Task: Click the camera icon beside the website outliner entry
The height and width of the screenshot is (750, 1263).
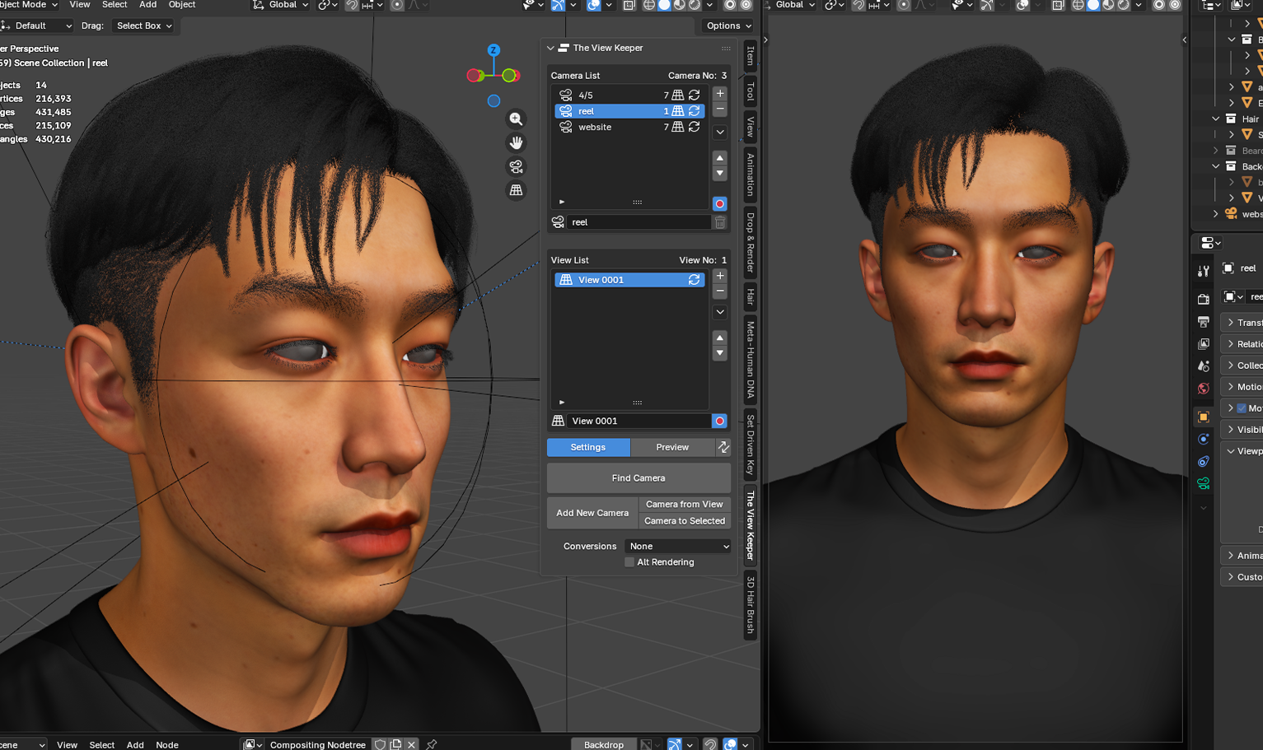Action: click(1232, 213)
